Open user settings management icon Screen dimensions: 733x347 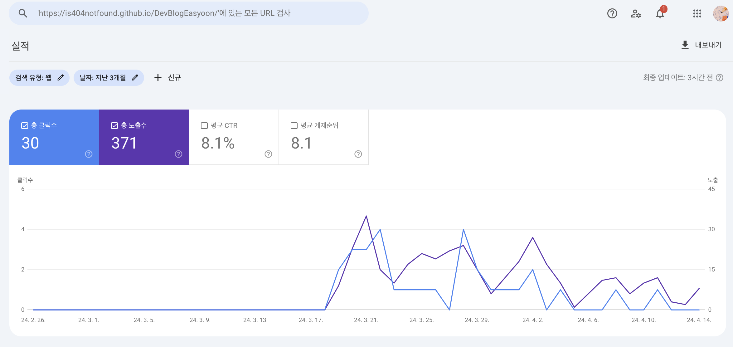coord(636,13)
